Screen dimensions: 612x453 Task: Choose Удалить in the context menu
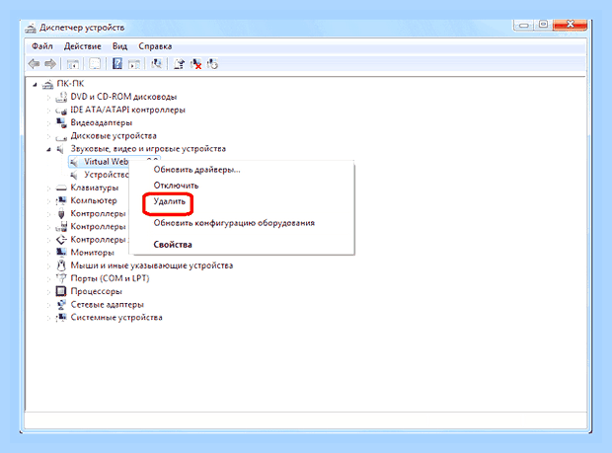coord(169,201)
